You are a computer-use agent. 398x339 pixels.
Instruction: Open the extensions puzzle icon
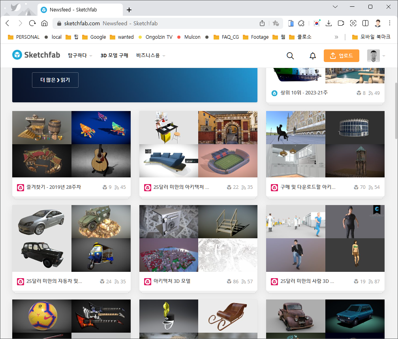point(301,23)
